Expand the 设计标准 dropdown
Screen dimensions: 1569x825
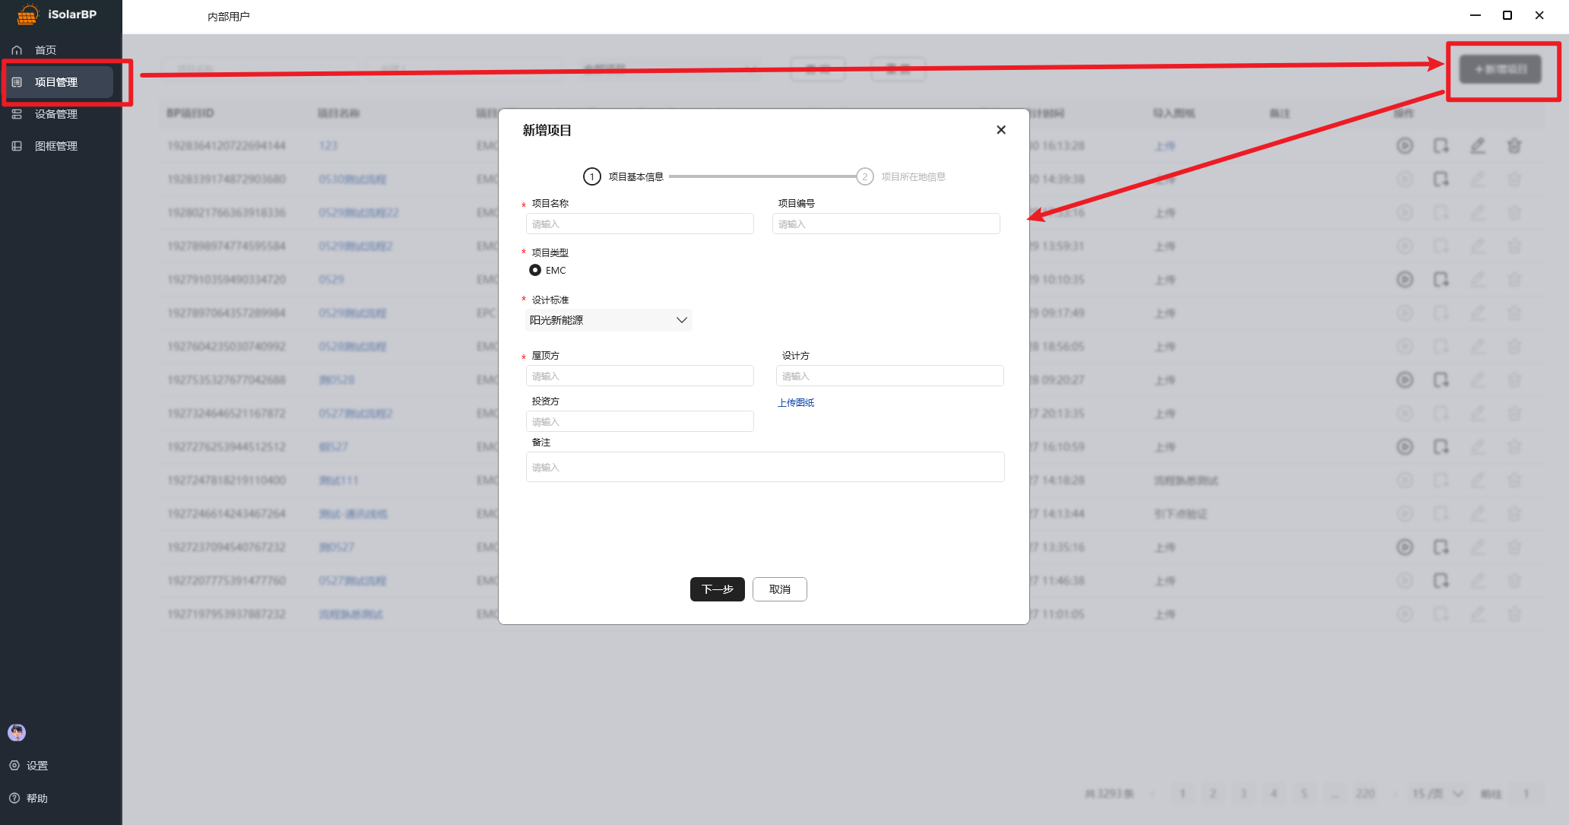[x=608, y=320]
